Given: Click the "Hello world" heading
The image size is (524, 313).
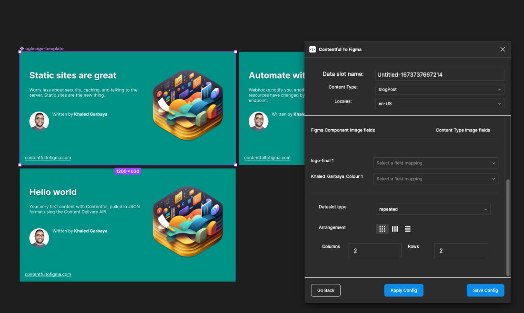Looking at the screenshot, I should coord(53,192).
